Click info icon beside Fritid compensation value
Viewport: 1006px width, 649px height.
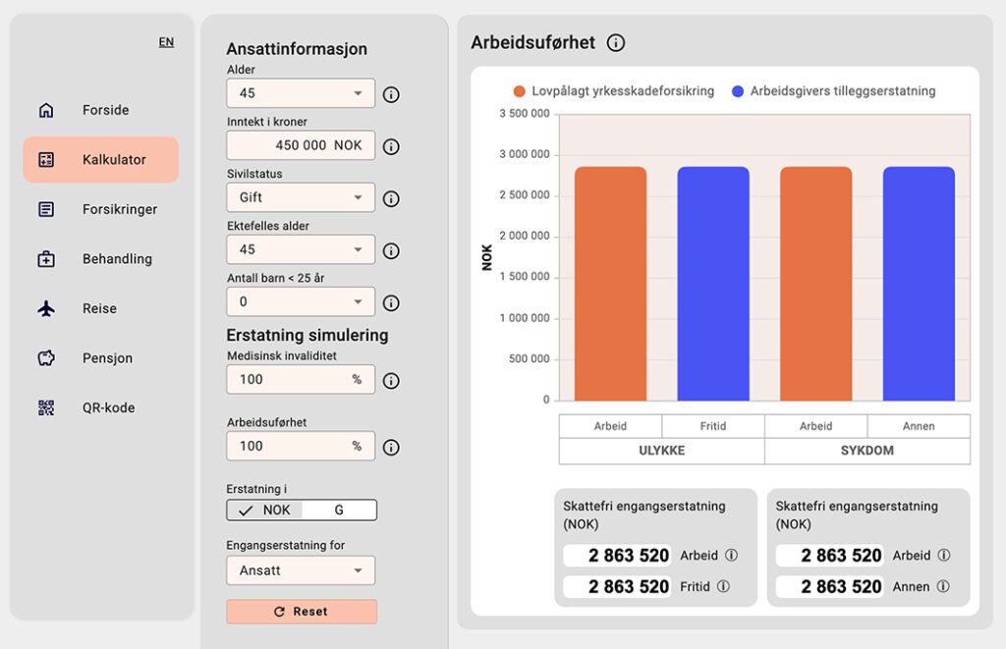coord(723,586)
